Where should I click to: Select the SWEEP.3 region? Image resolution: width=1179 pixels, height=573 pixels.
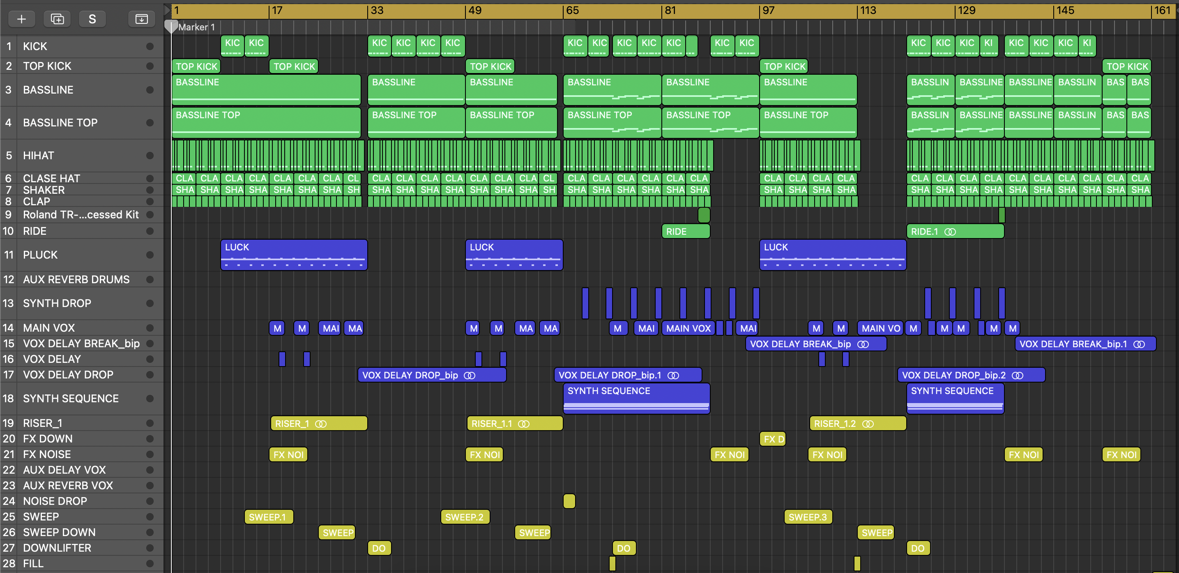pyautogui.click(x=808, y=517)
